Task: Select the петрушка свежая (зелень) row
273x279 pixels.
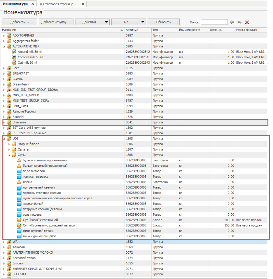Action: tap(134, 209)
